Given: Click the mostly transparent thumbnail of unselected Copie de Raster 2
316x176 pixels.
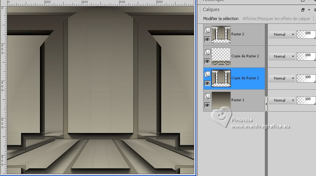Looking at the screenshot, I should pyautogui.click(x=221, y=56).
